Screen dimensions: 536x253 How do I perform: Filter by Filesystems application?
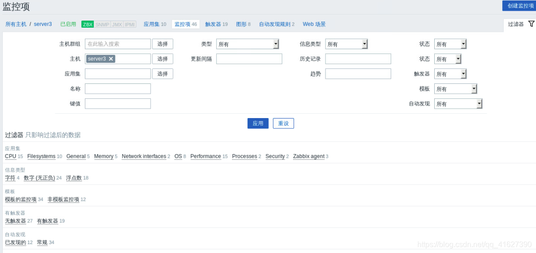pos(41,156)
